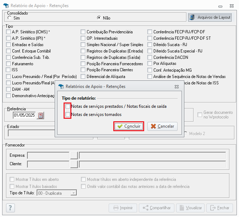Check Demonstrativo Antecipação checkbox
Viewport: 239px width, 217px height.
pyautogui.click(x=8, y=96)
